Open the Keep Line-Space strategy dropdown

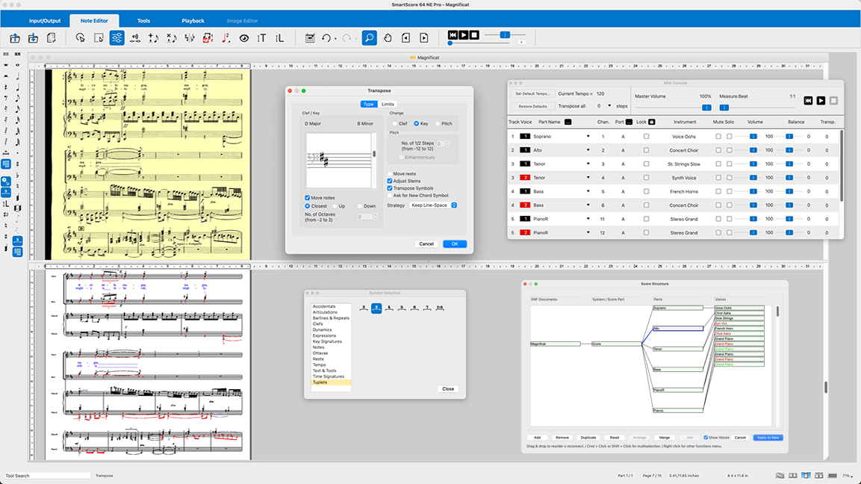coord(431,205)
